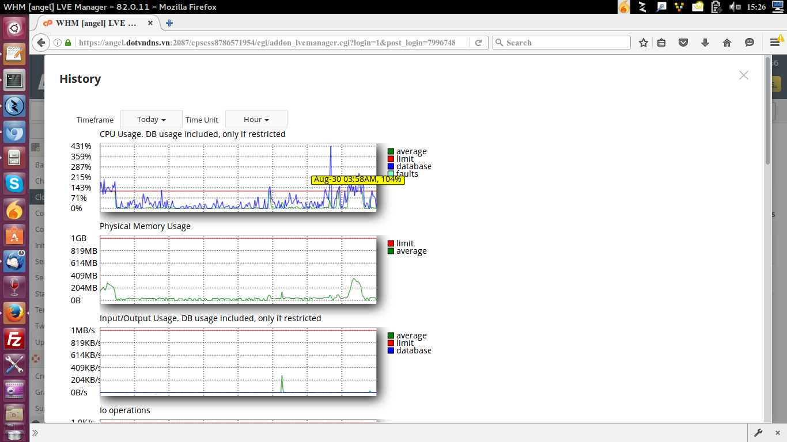This screenshot has height=442, width=787.
Task: Click the clock showing 15:26
Action: (756, 7)
